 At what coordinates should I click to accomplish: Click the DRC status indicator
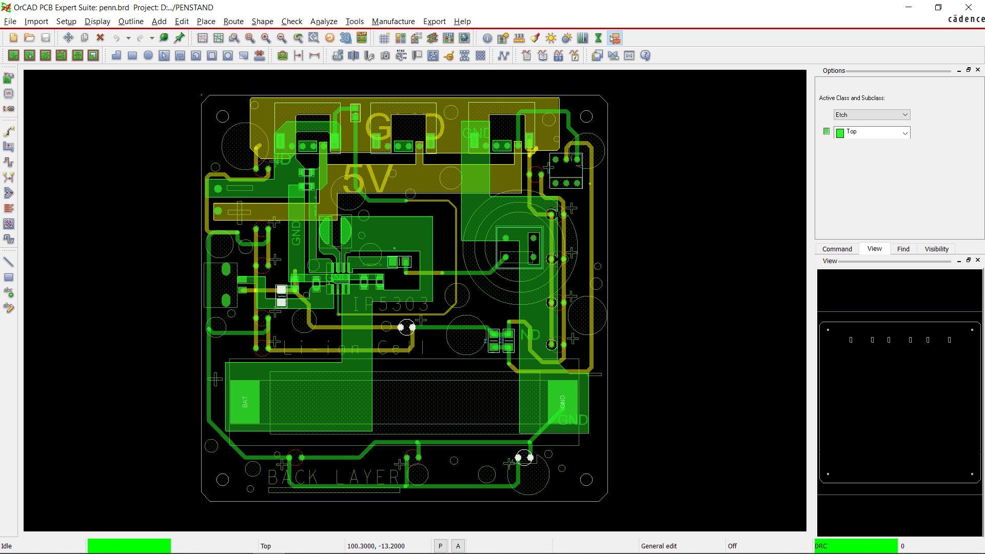pos(856,546)
